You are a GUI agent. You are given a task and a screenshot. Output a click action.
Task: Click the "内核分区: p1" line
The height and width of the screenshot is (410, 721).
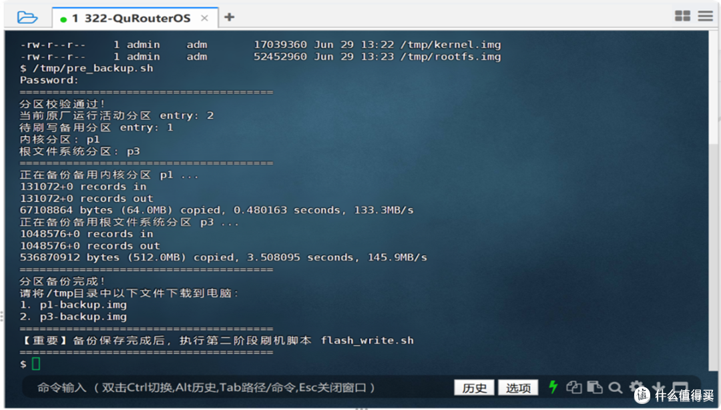(x=60, y=139)
